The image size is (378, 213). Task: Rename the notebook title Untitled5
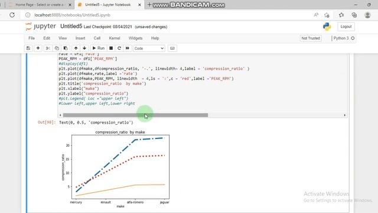71,26
